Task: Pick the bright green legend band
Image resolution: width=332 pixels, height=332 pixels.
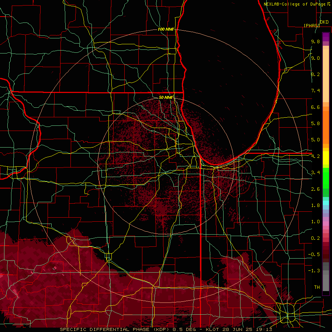Action: (x=326, y=178)
